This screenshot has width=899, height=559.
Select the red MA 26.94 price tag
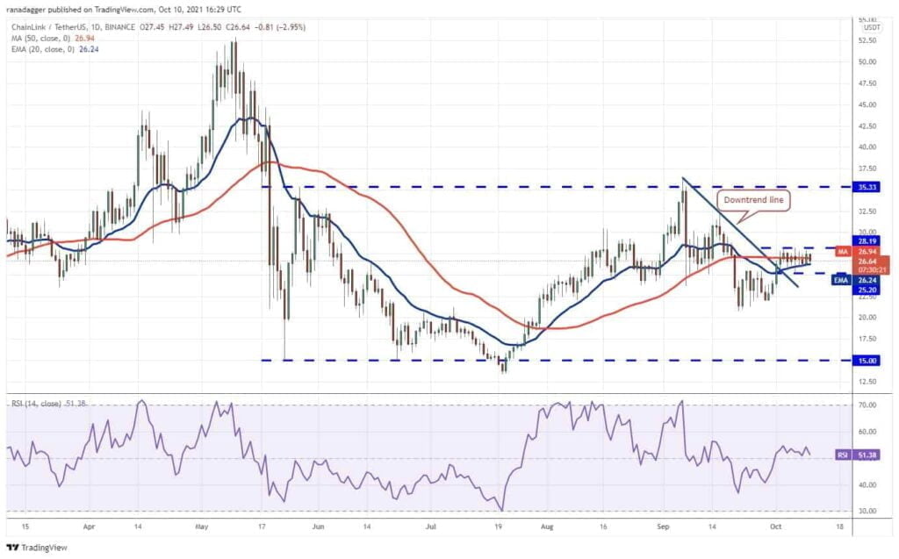[x=858, y=251]
